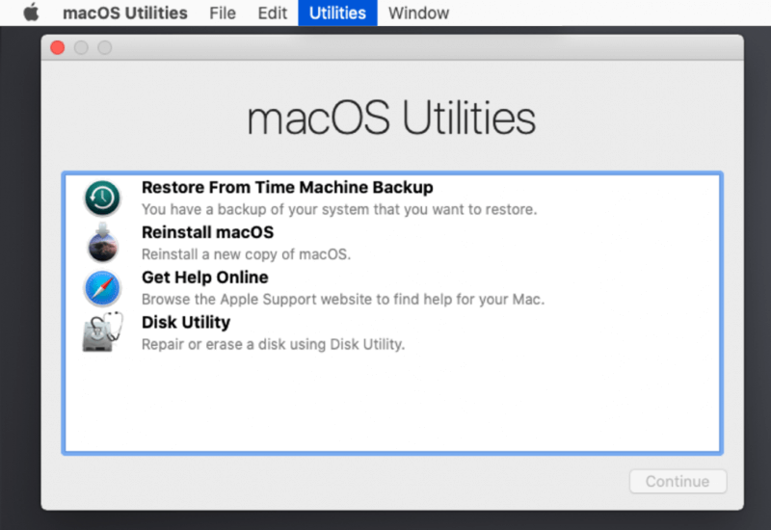Open the File menu

coord(223,13)
